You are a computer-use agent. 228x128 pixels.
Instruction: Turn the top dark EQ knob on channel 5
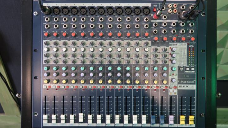coord(83,43)
